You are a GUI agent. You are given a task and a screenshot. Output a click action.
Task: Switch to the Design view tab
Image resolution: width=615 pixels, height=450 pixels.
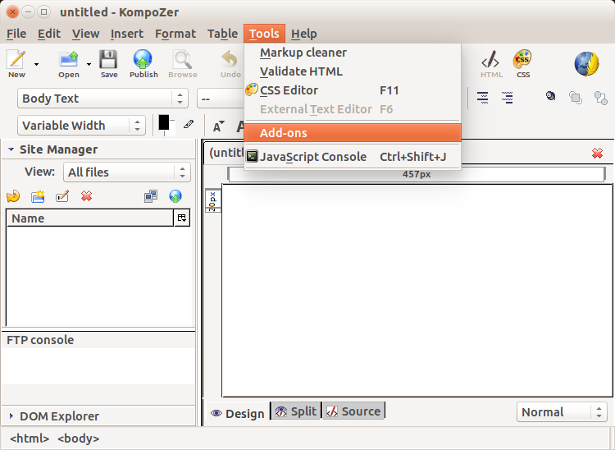(x=238, y=414)
